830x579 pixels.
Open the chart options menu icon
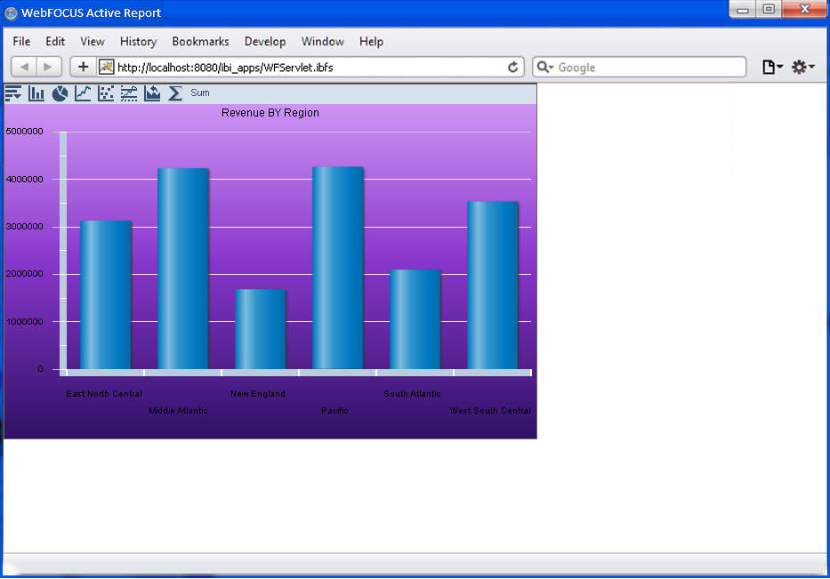pos(12,93)
